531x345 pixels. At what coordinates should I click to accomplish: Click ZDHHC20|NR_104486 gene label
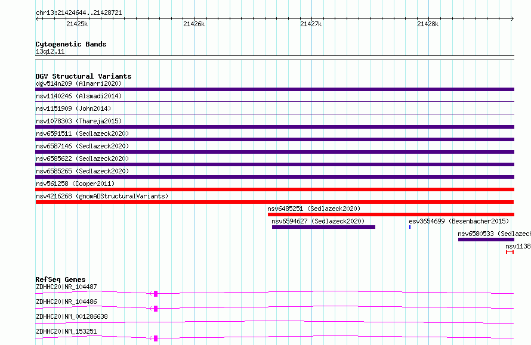point(66,302)
